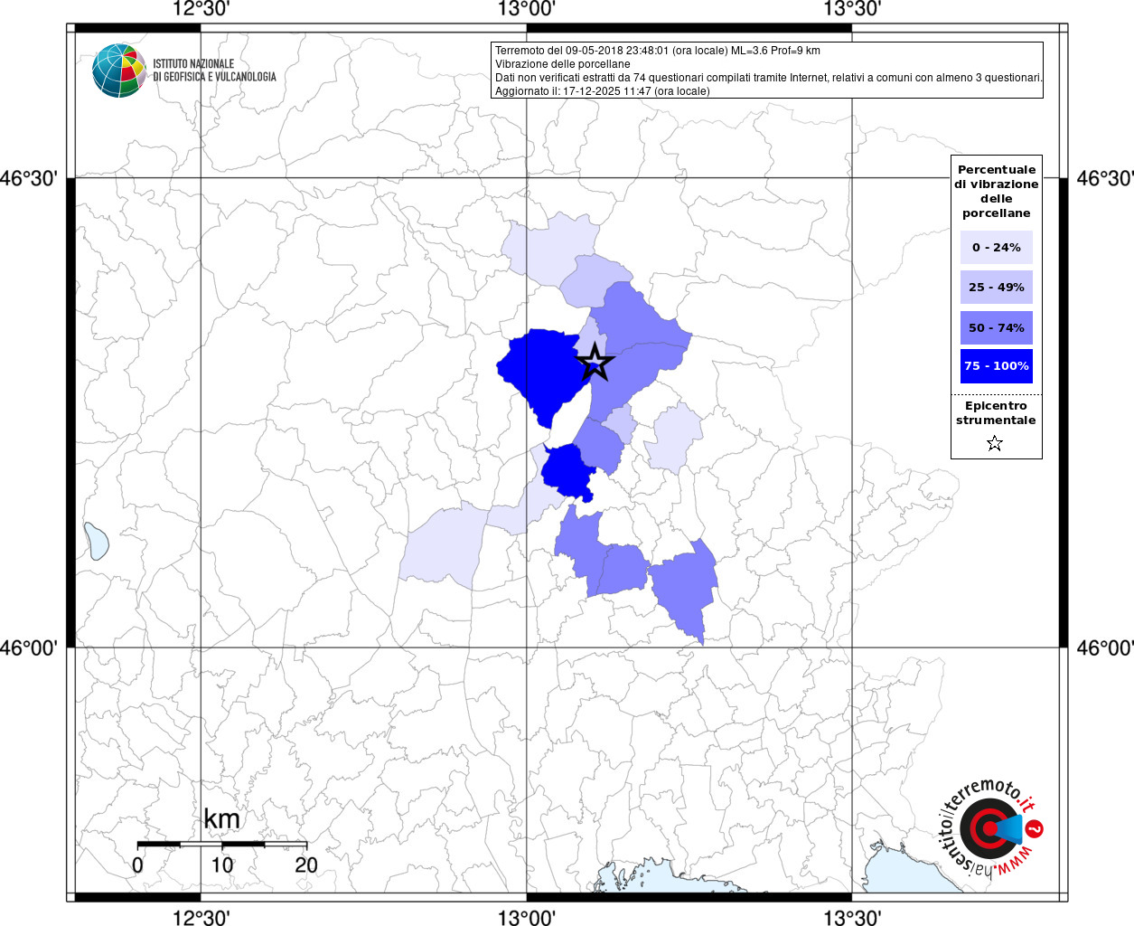This screenshot has width=1134, height=926.
Task: Click the scale bar value 0
Action: pyautogui.click(x=137, y=865)
